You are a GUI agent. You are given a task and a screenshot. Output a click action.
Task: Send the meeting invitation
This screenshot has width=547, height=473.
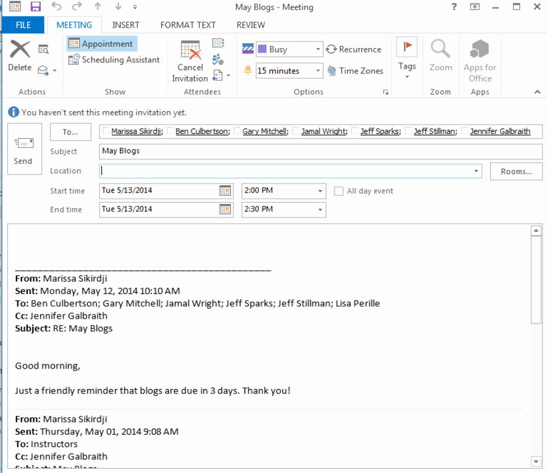click(25, 149)
